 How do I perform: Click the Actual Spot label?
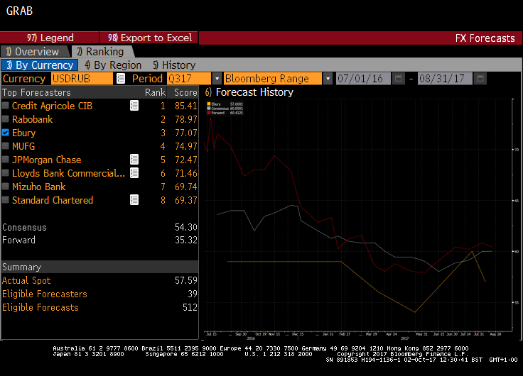coord(26,280)
